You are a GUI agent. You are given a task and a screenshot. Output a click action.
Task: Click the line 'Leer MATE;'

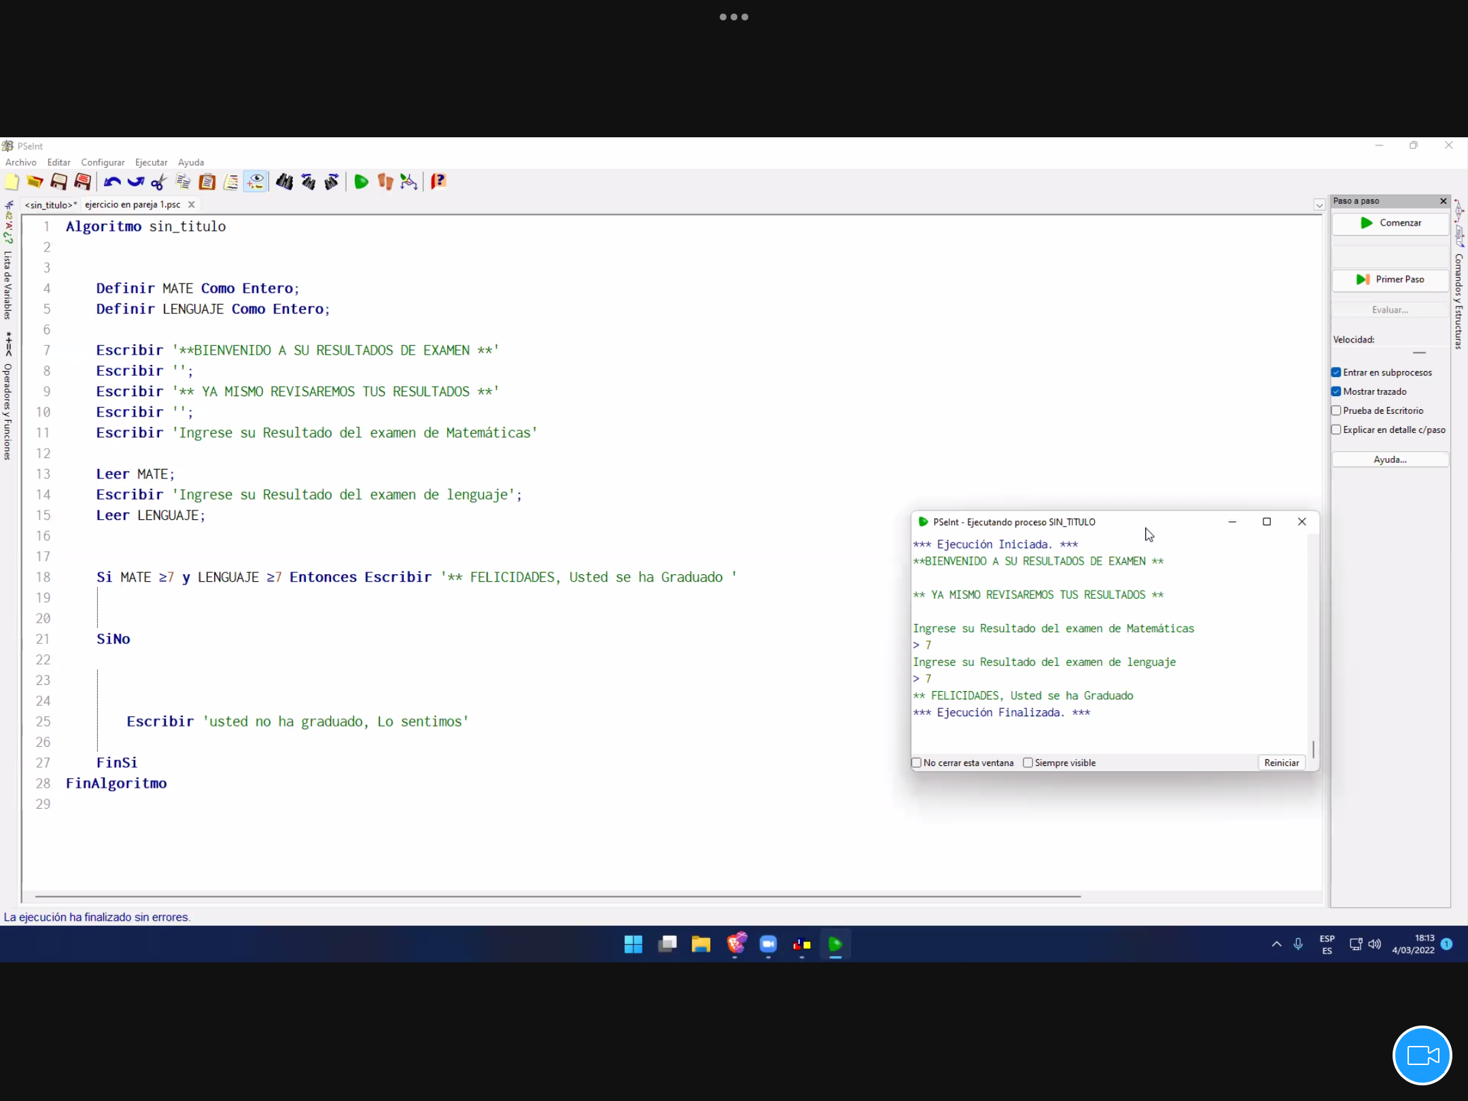tap(135, 474)
